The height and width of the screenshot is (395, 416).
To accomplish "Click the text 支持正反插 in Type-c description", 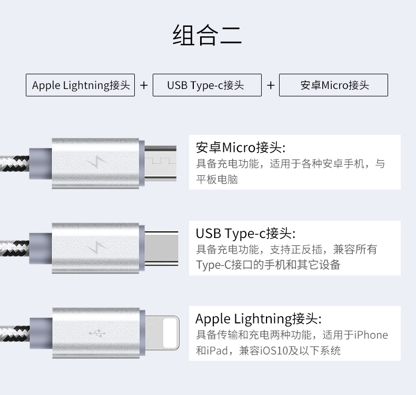I will [x=296, y=249].
